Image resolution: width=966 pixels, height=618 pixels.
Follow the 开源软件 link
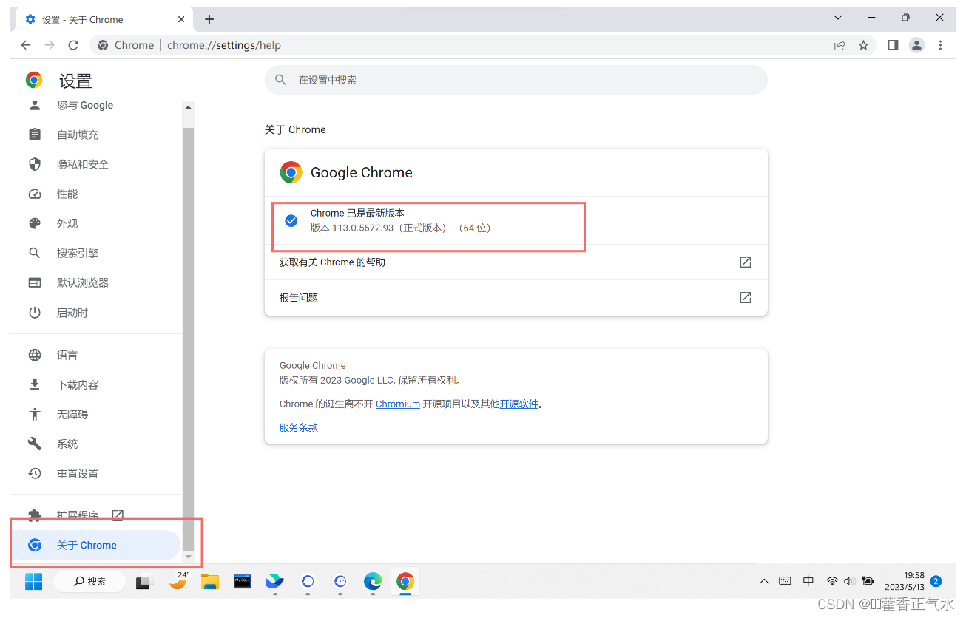[519, 404]
